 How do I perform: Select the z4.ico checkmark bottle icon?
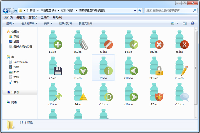(x=131, y=40)
